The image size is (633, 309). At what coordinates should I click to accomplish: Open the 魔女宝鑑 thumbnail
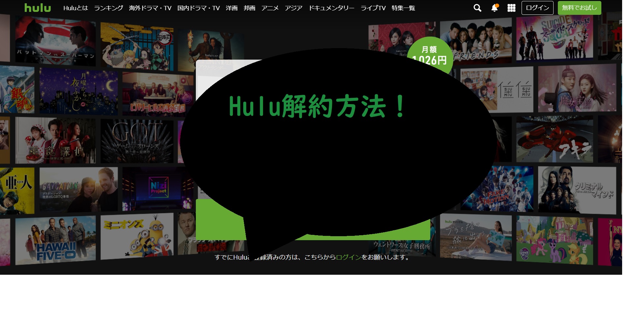(577, 88)
